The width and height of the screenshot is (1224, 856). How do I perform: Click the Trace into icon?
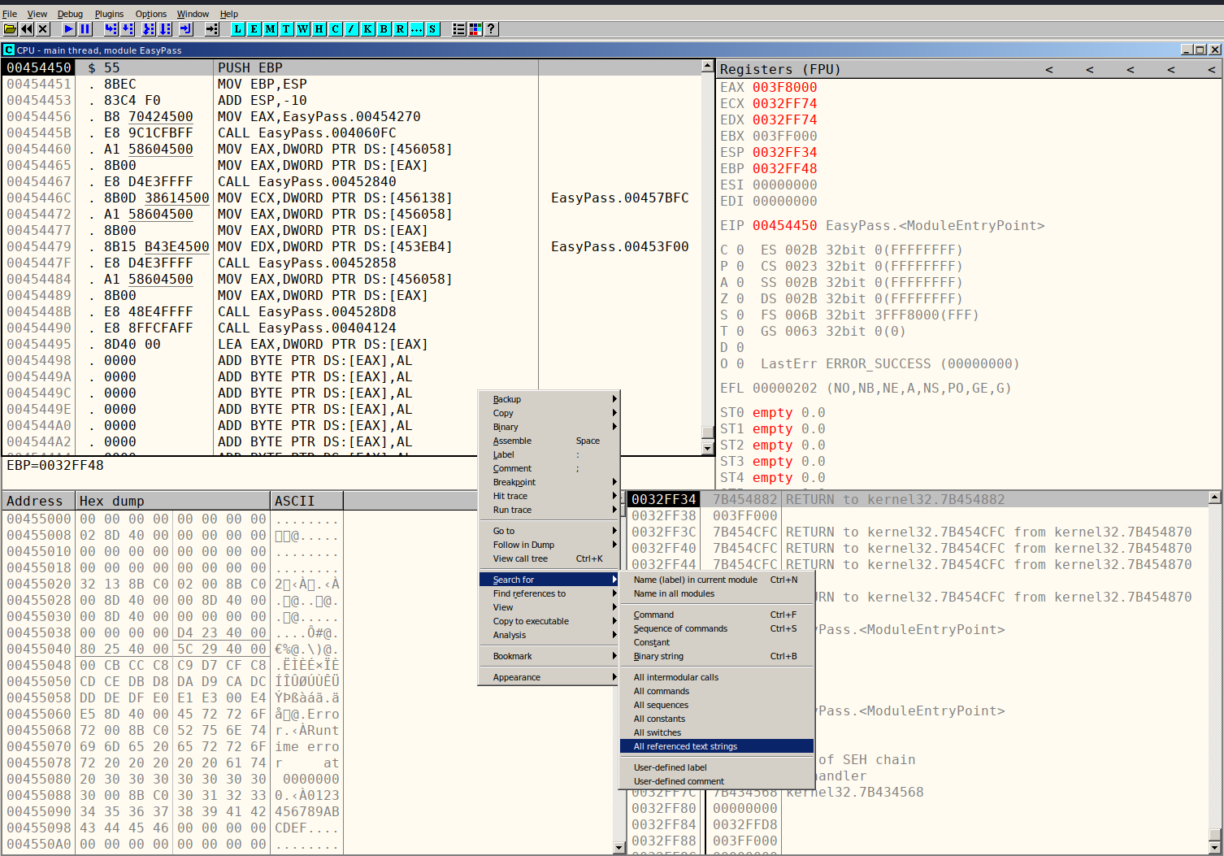pos(149,29)
